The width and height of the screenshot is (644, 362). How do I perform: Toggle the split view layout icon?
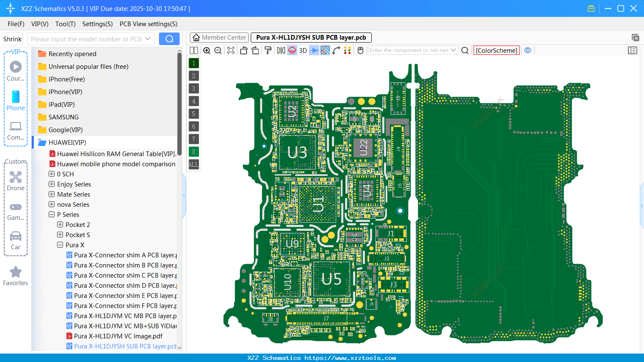point(194,50)
